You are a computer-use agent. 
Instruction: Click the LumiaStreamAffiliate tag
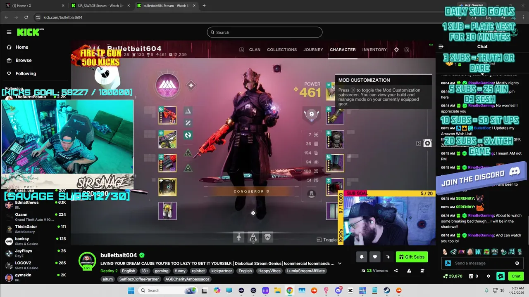coord(306,271)
